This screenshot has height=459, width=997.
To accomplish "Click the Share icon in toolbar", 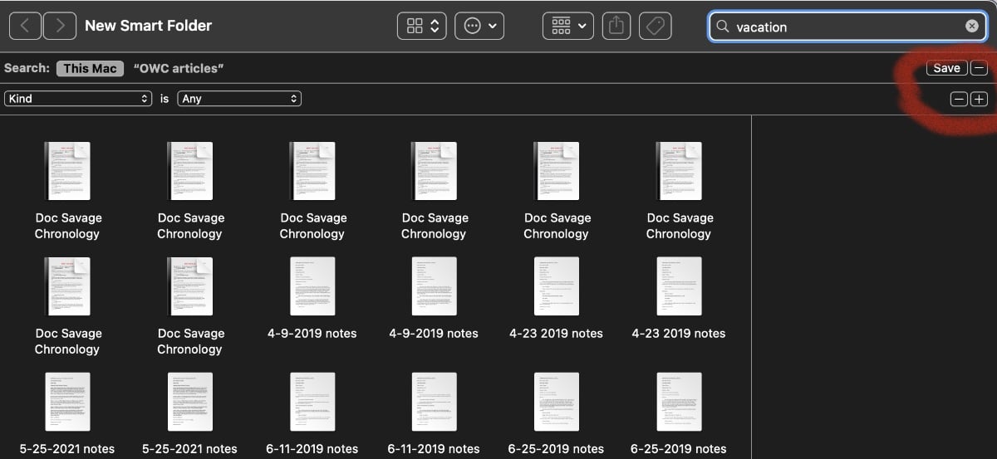I will [x=616, y=27].
